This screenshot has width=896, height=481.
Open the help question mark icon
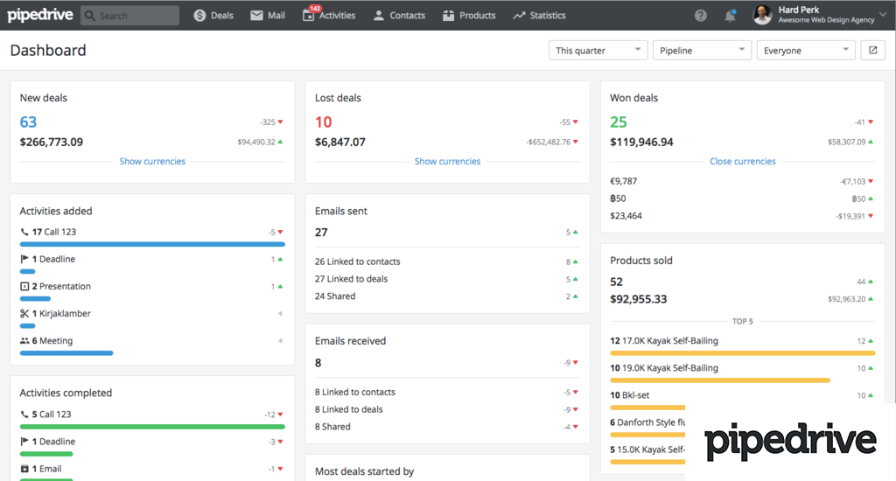click(701, 16)
